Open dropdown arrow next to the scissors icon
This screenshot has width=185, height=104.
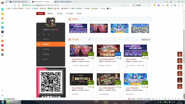pyautogui.click(x=165, y=5)
